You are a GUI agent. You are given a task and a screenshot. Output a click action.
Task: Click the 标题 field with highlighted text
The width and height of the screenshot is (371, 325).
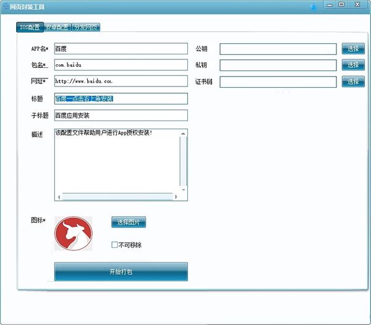[x=121, y=99]
